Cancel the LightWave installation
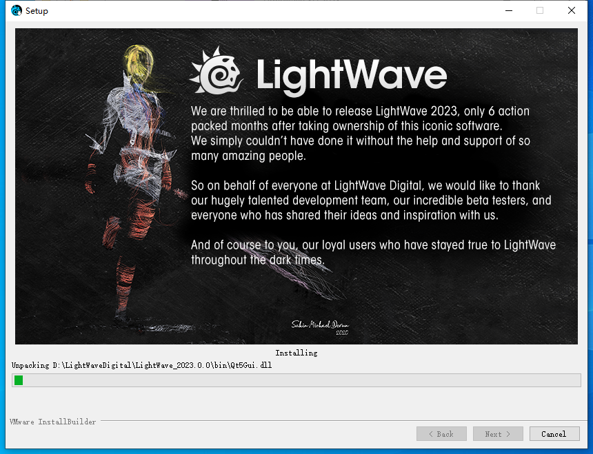This screenshot has height=454, width=593. coord(554,433)
